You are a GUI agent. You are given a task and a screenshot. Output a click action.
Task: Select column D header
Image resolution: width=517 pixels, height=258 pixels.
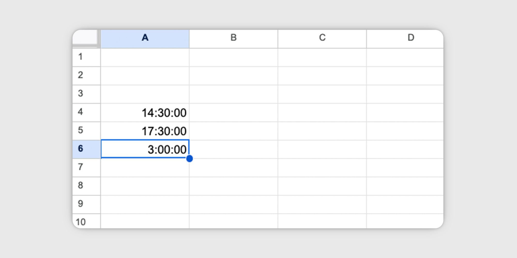coord(411,38)
